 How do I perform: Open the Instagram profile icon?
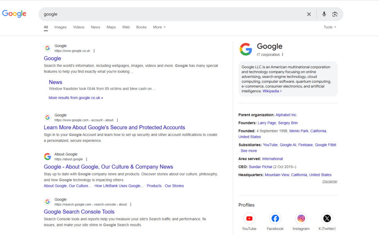(x=301, y=218)
